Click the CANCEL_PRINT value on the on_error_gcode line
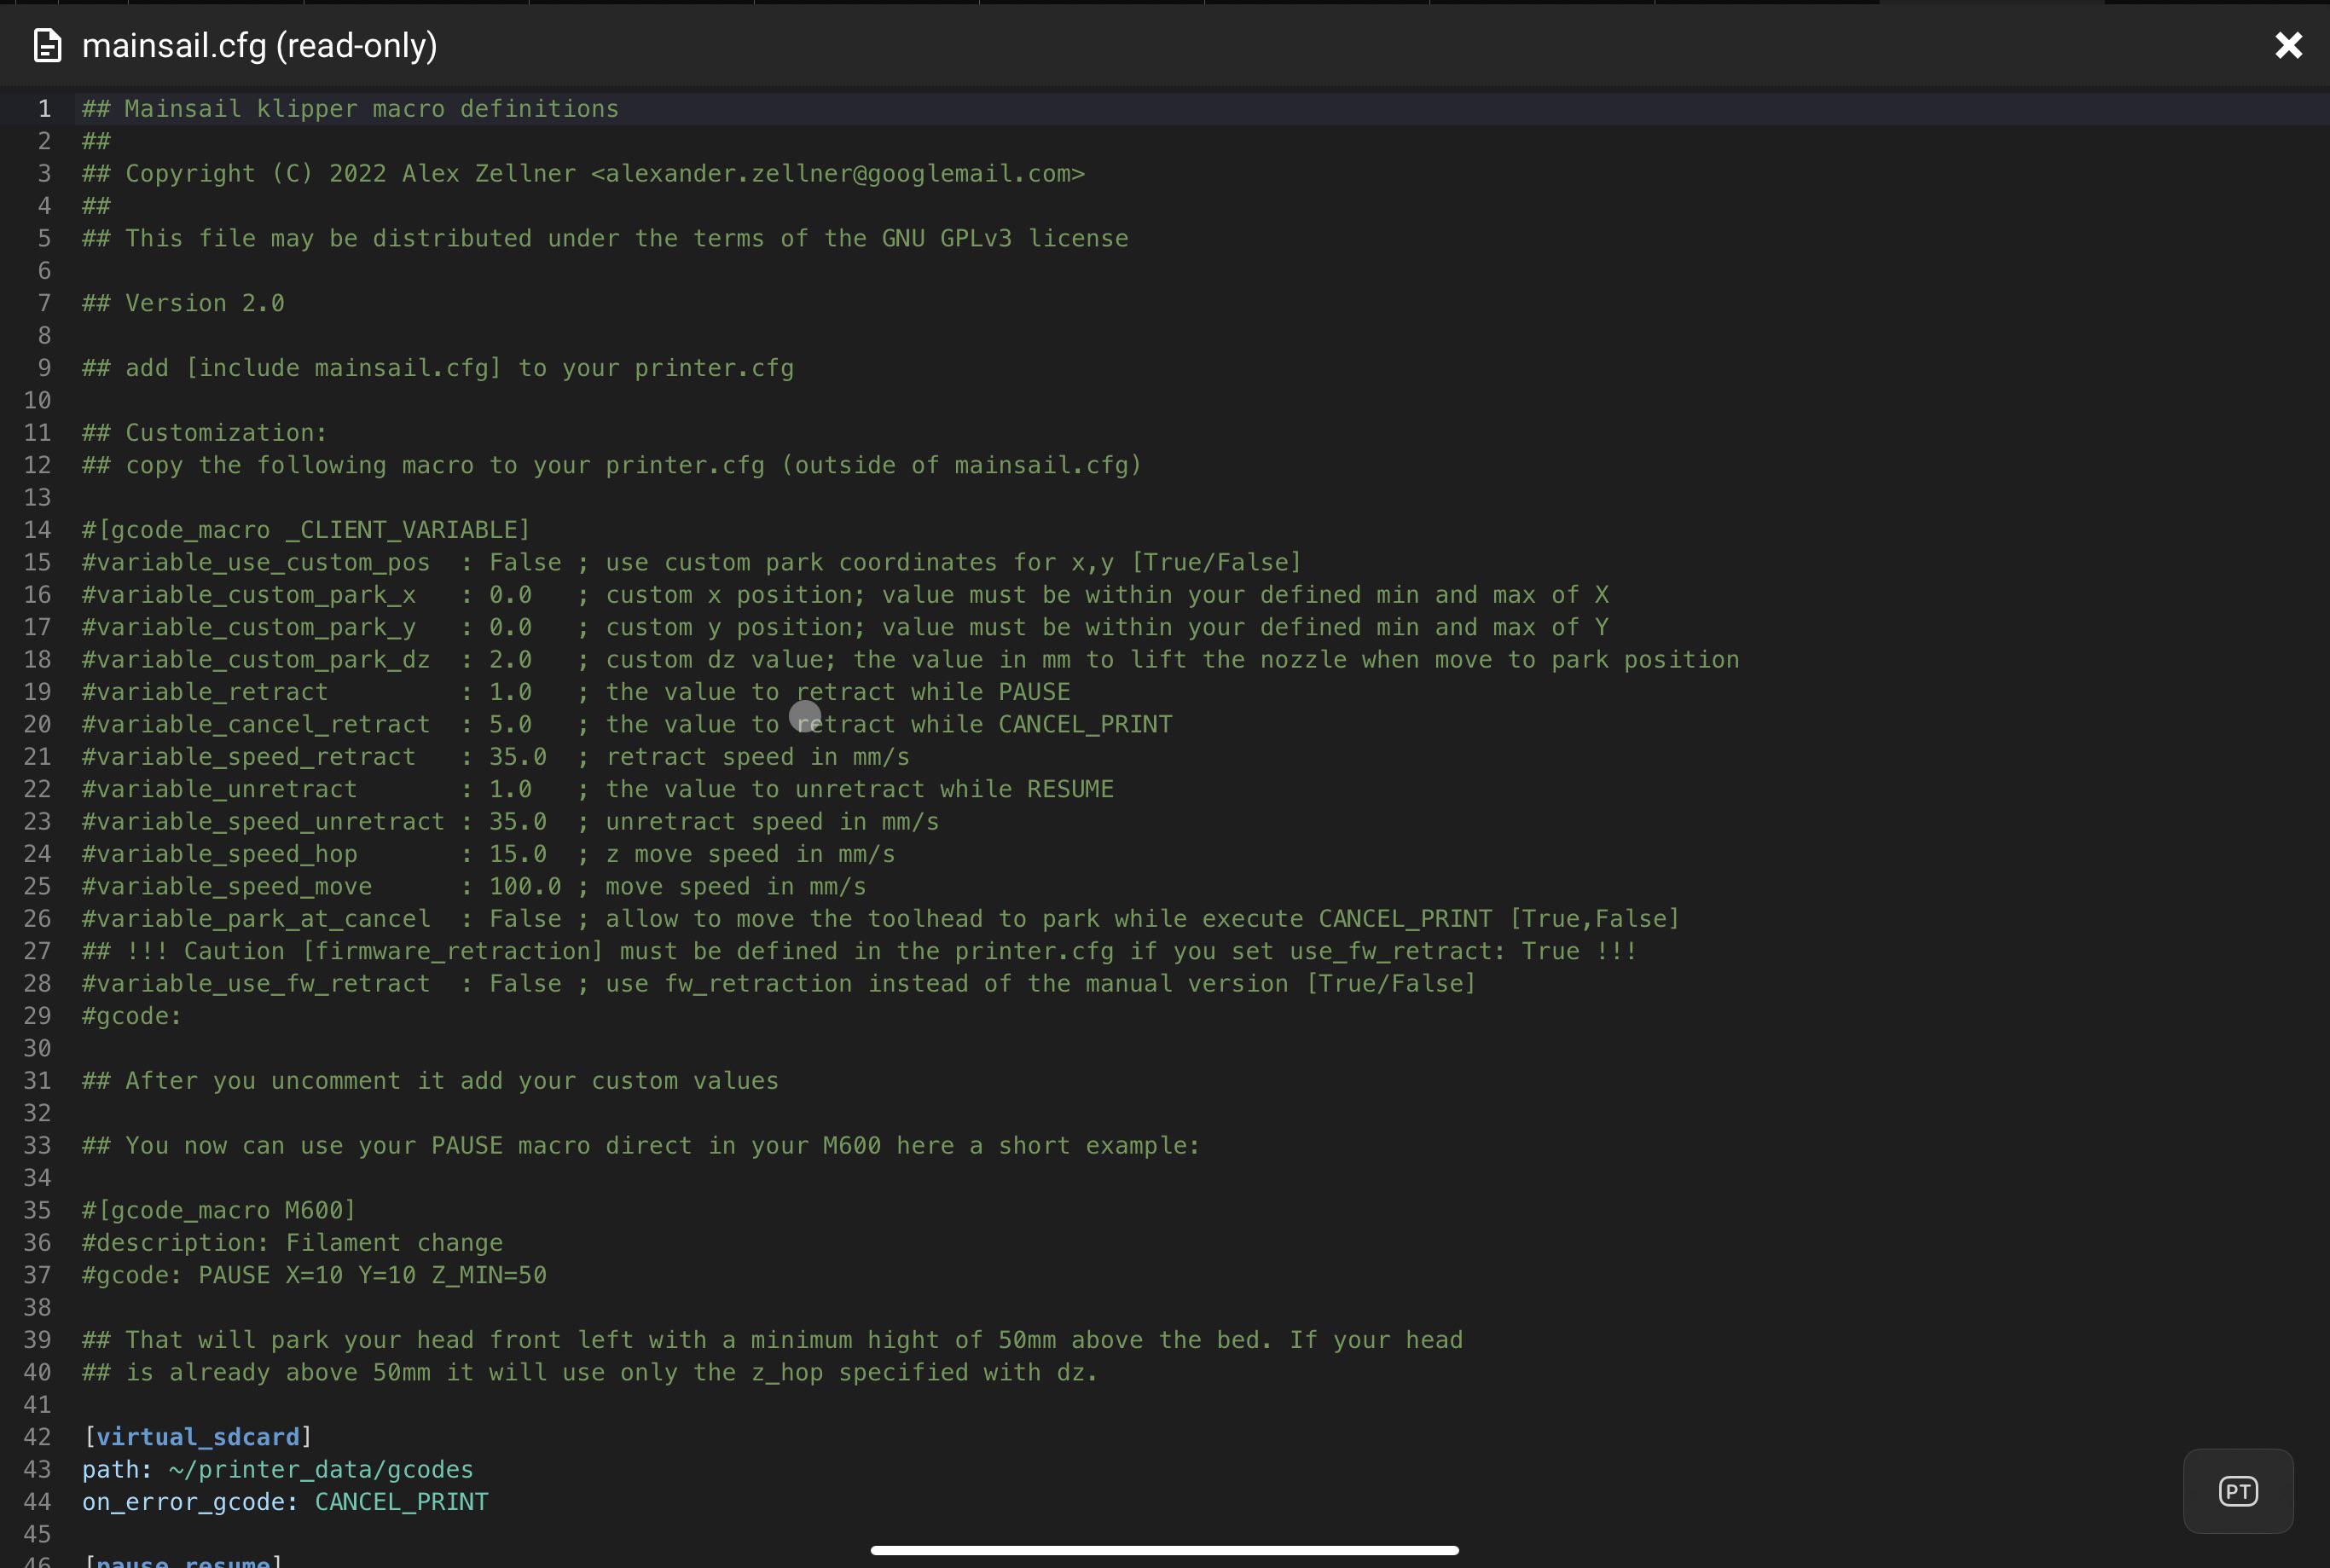The image size is (2330, 1568). pyautogui.click(x=401, y=1502)
